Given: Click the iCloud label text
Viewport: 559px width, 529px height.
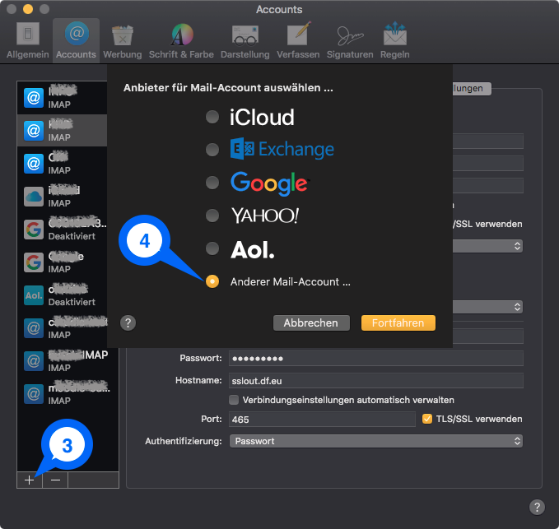Looking at the screenshot, I should 262,117.
